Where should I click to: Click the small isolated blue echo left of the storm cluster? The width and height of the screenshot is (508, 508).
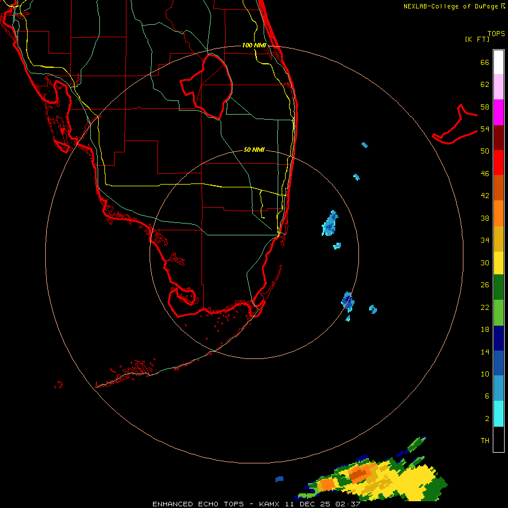[279, 479]
